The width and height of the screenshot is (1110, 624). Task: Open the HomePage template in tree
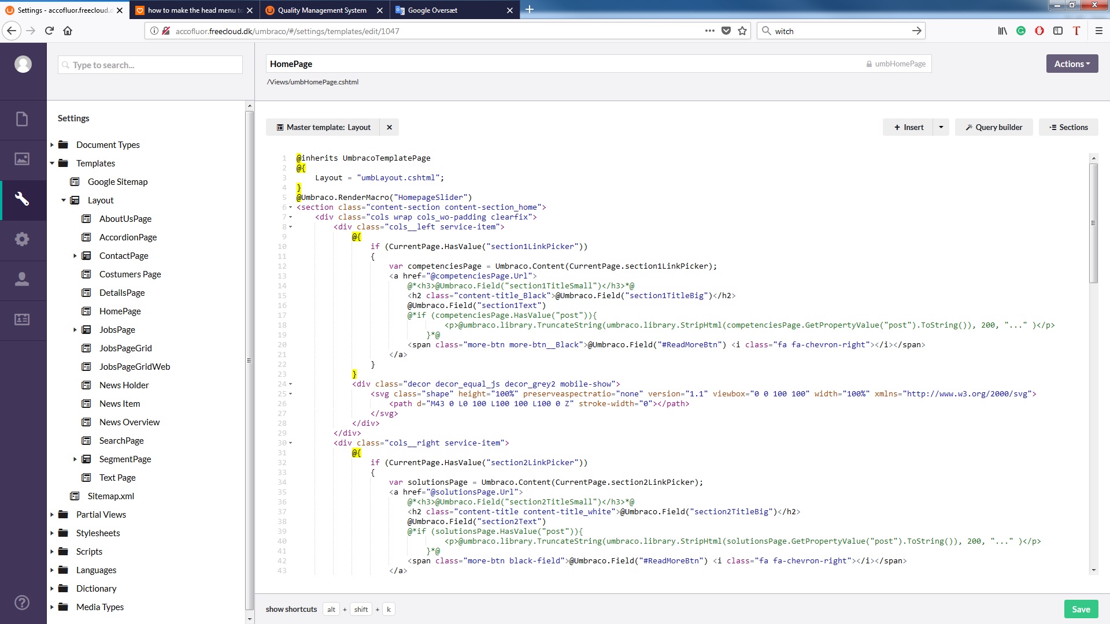[x=120, y=311]
